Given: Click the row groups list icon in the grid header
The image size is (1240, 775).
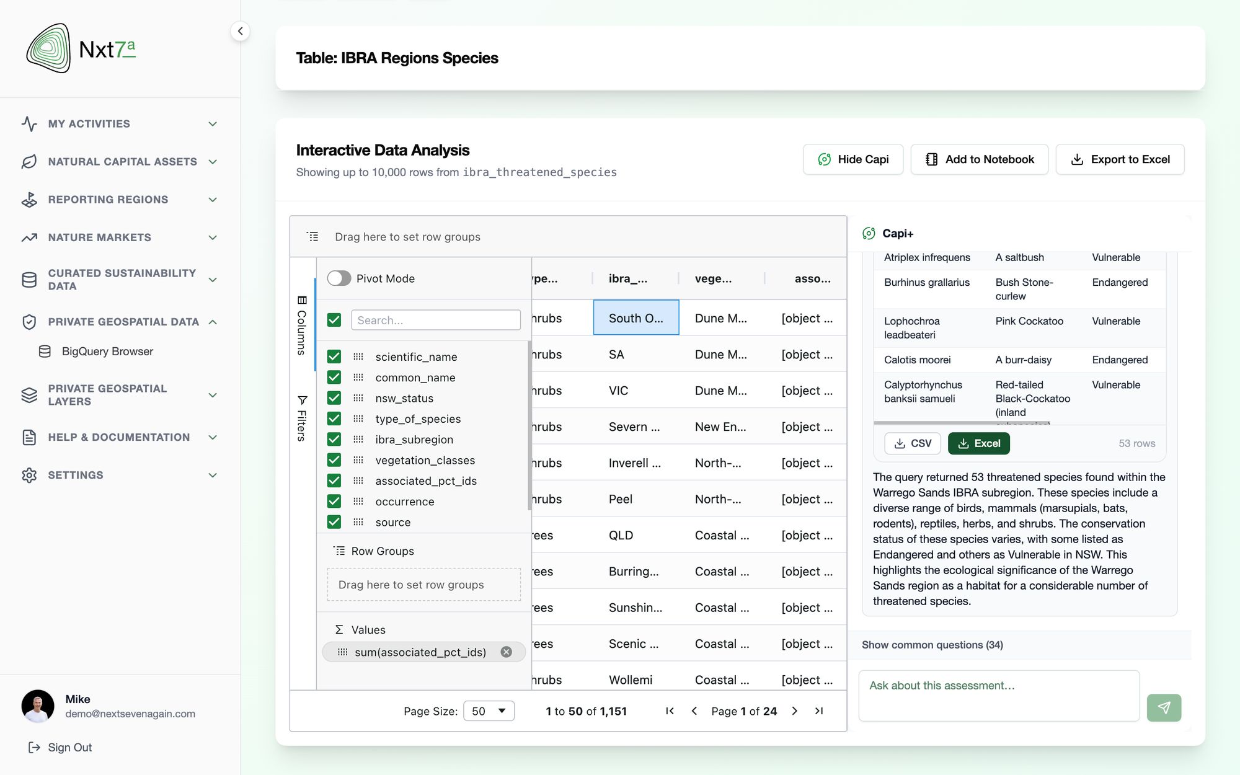Looking at the screenshot, I should point(312,236).
